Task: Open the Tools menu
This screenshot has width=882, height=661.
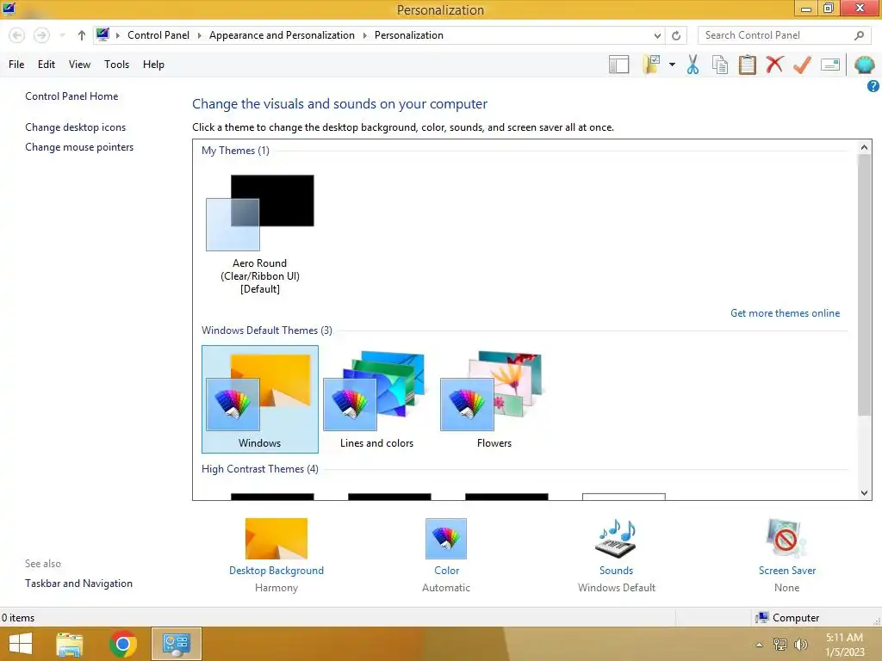Action: coord(116,64)
